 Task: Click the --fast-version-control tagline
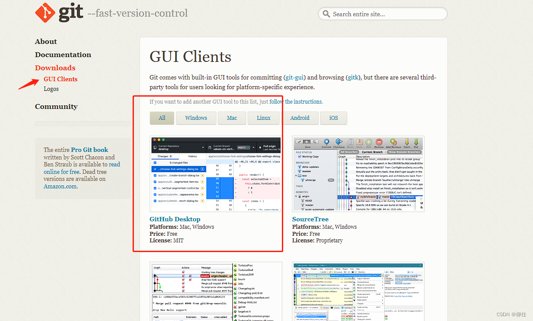(138, 13)
